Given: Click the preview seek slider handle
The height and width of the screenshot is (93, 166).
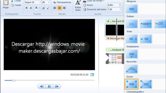Looking at the screenshot, I should click(13, 80).
